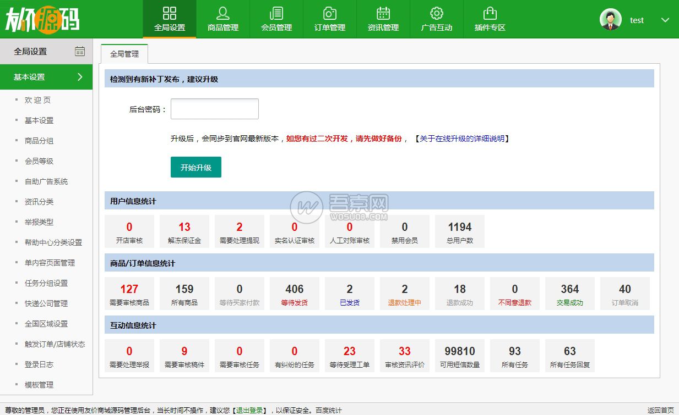Expand the user dropdown arrow next to test
Image resolution: width=679 pixels, height=415 pixels.
pyautogui.click(x=665, y=20)
